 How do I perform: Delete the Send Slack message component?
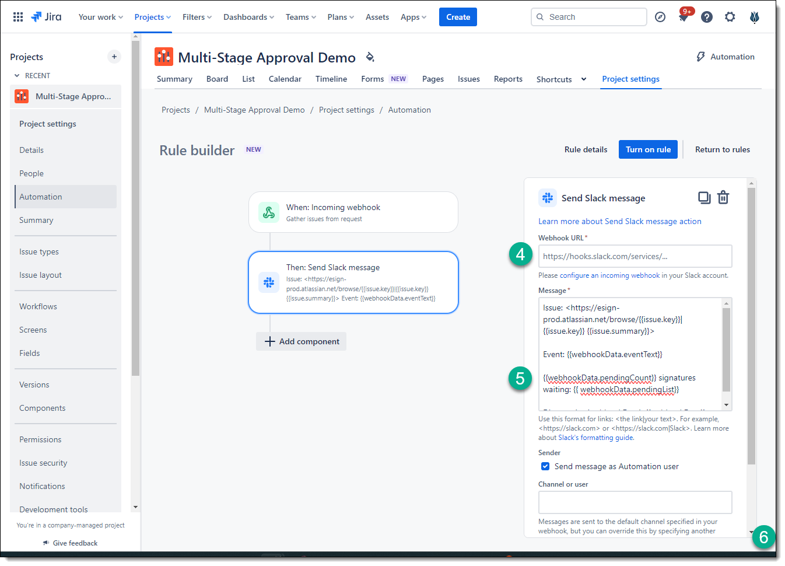723,198
